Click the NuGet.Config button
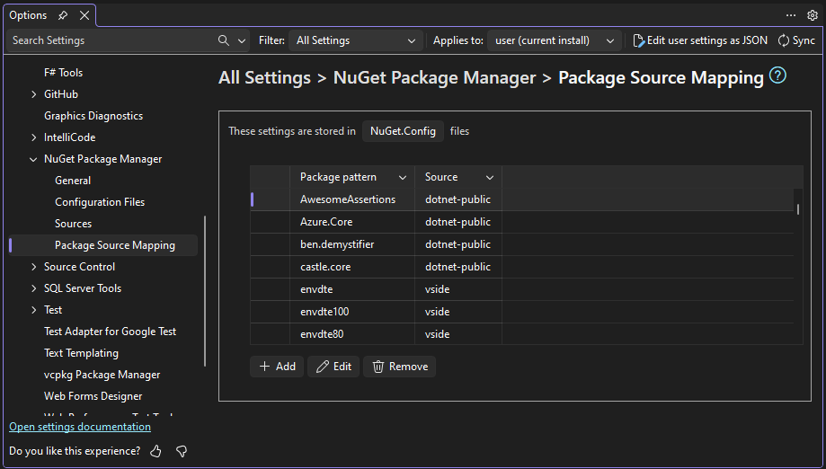This screenshot has width=826, height=469. [403, 131]
